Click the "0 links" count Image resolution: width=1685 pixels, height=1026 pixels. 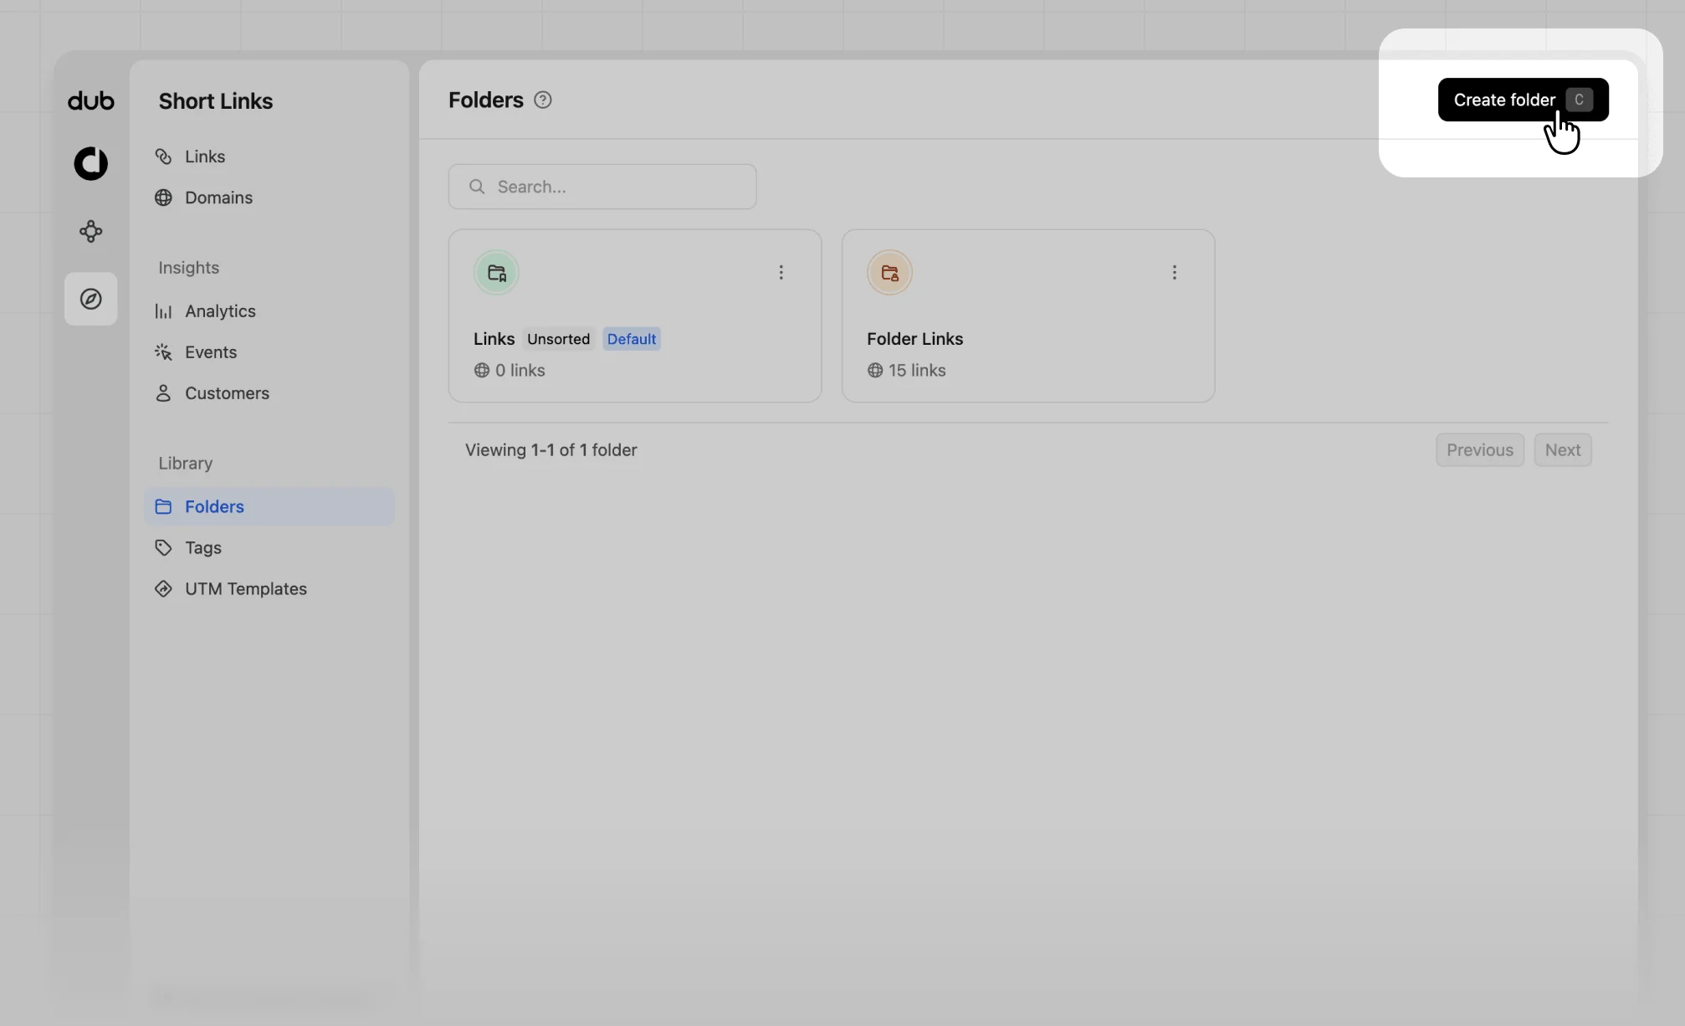[520, 370]
